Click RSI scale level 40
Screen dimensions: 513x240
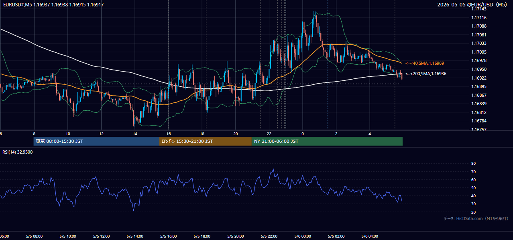(x=474, y=196)
